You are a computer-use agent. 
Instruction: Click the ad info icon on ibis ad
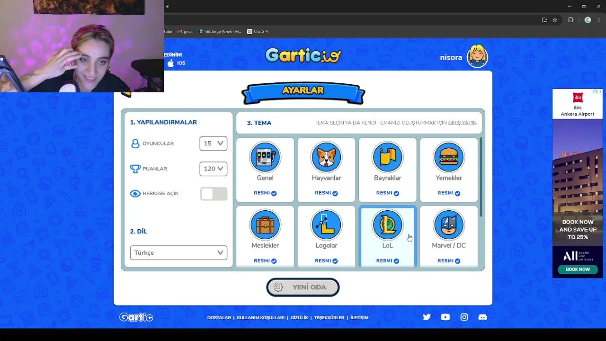point(596,91)
